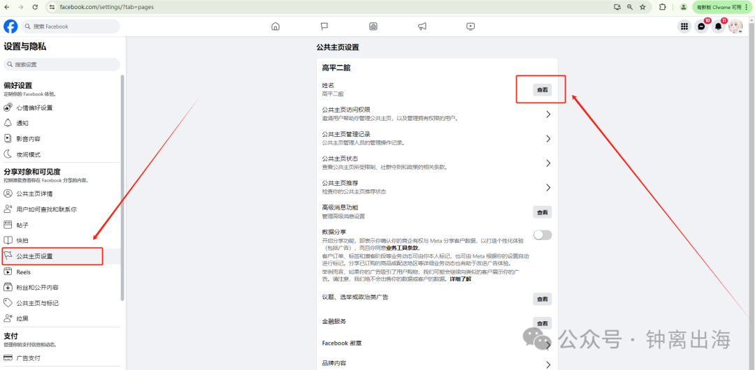Click the site information icon in address bar
Screen dimensions: 755x370
click(x=52, y=7)
